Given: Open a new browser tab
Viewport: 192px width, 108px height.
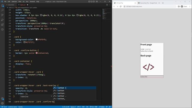Looking at the screenshot, I should 163,3.
